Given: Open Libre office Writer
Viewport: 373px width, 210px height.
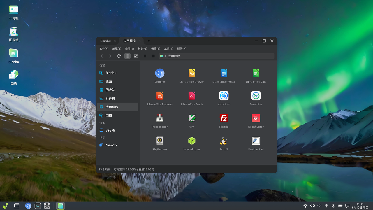Looking at the screenshot, I should 224,73.
